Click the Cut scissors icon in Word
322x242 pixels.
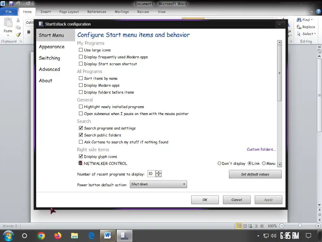[18, 20]
